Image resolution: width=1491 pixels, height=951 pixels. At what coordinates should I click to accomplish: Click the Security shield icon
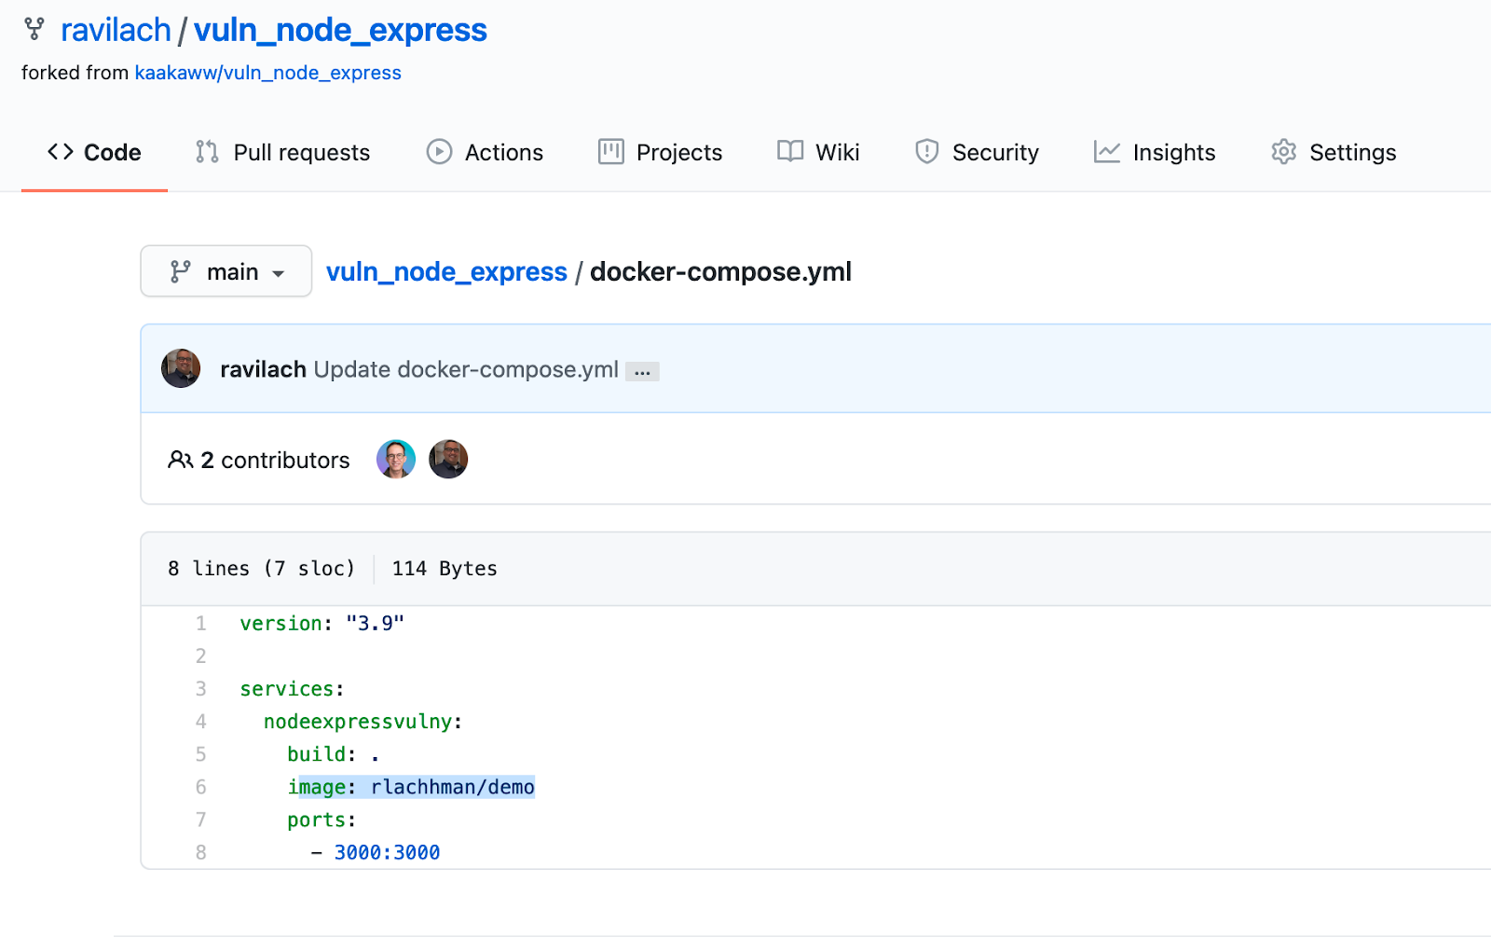pyautogui.click(x=927, y=152)
